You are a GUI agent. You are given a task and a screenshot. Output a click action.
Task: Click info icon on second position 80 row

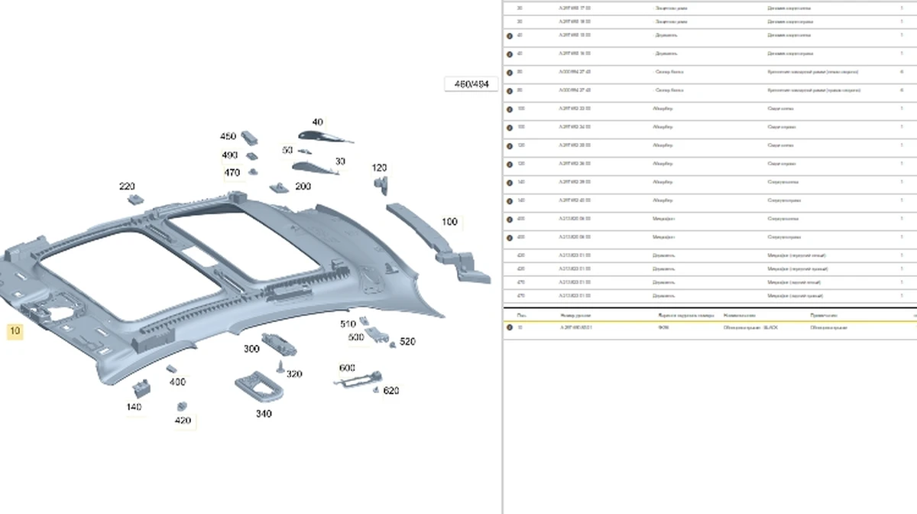510,90
